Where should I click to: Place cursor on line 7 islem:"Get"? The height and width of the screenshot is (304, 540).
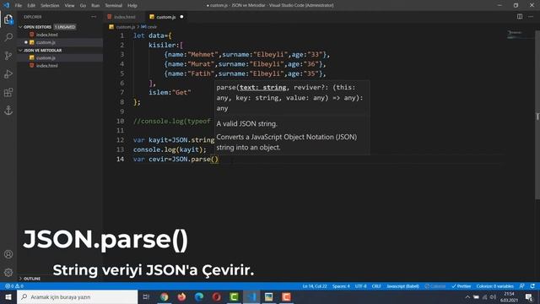pyautogui.click(x=170, y=92)
